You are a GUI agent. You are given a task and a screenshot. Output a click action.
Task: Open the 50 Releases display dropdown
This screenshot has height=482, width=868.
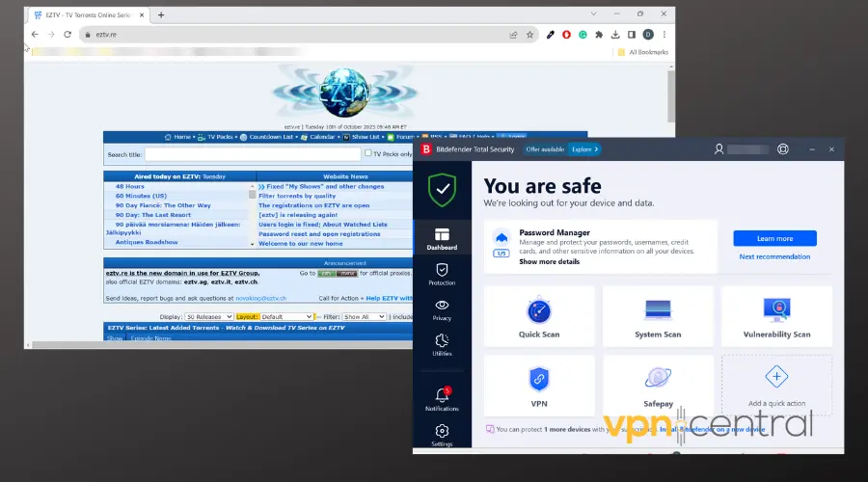coord(208,316)
